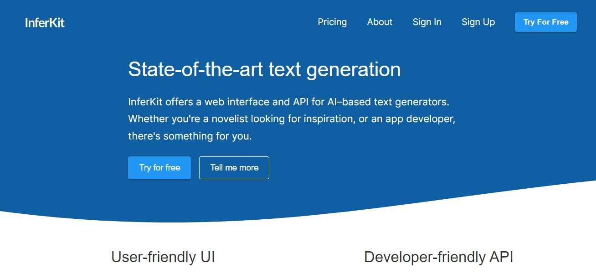Click the Developer-friendly API heading
The image size is (596, 274).
[439, 257]
